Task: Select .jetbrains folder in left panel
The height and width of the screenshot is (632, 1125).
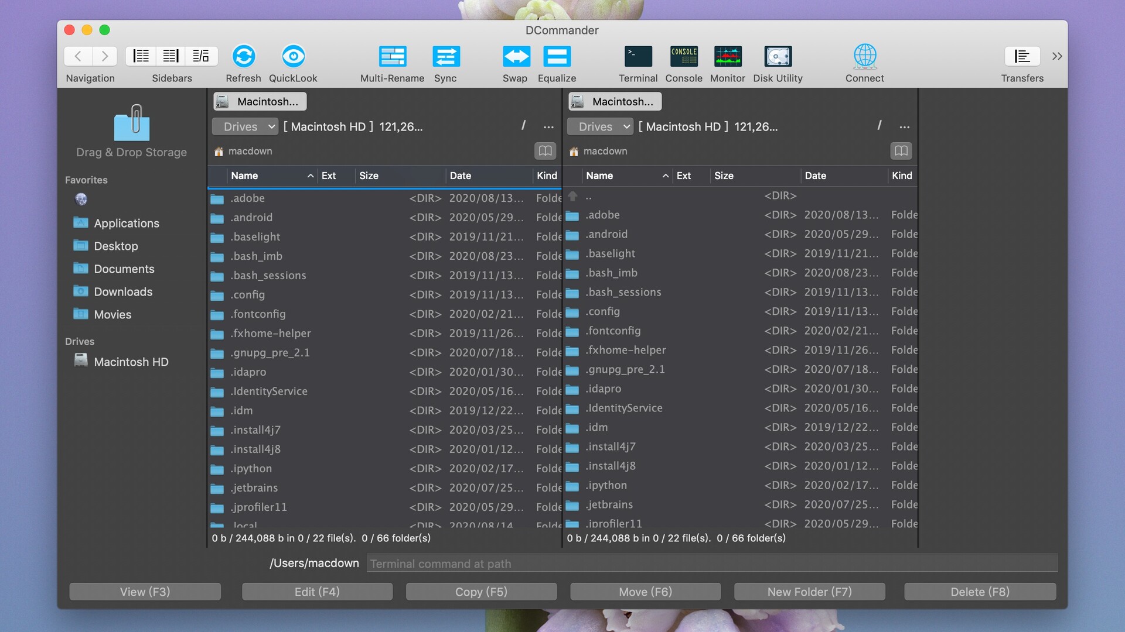Action: 384,488
